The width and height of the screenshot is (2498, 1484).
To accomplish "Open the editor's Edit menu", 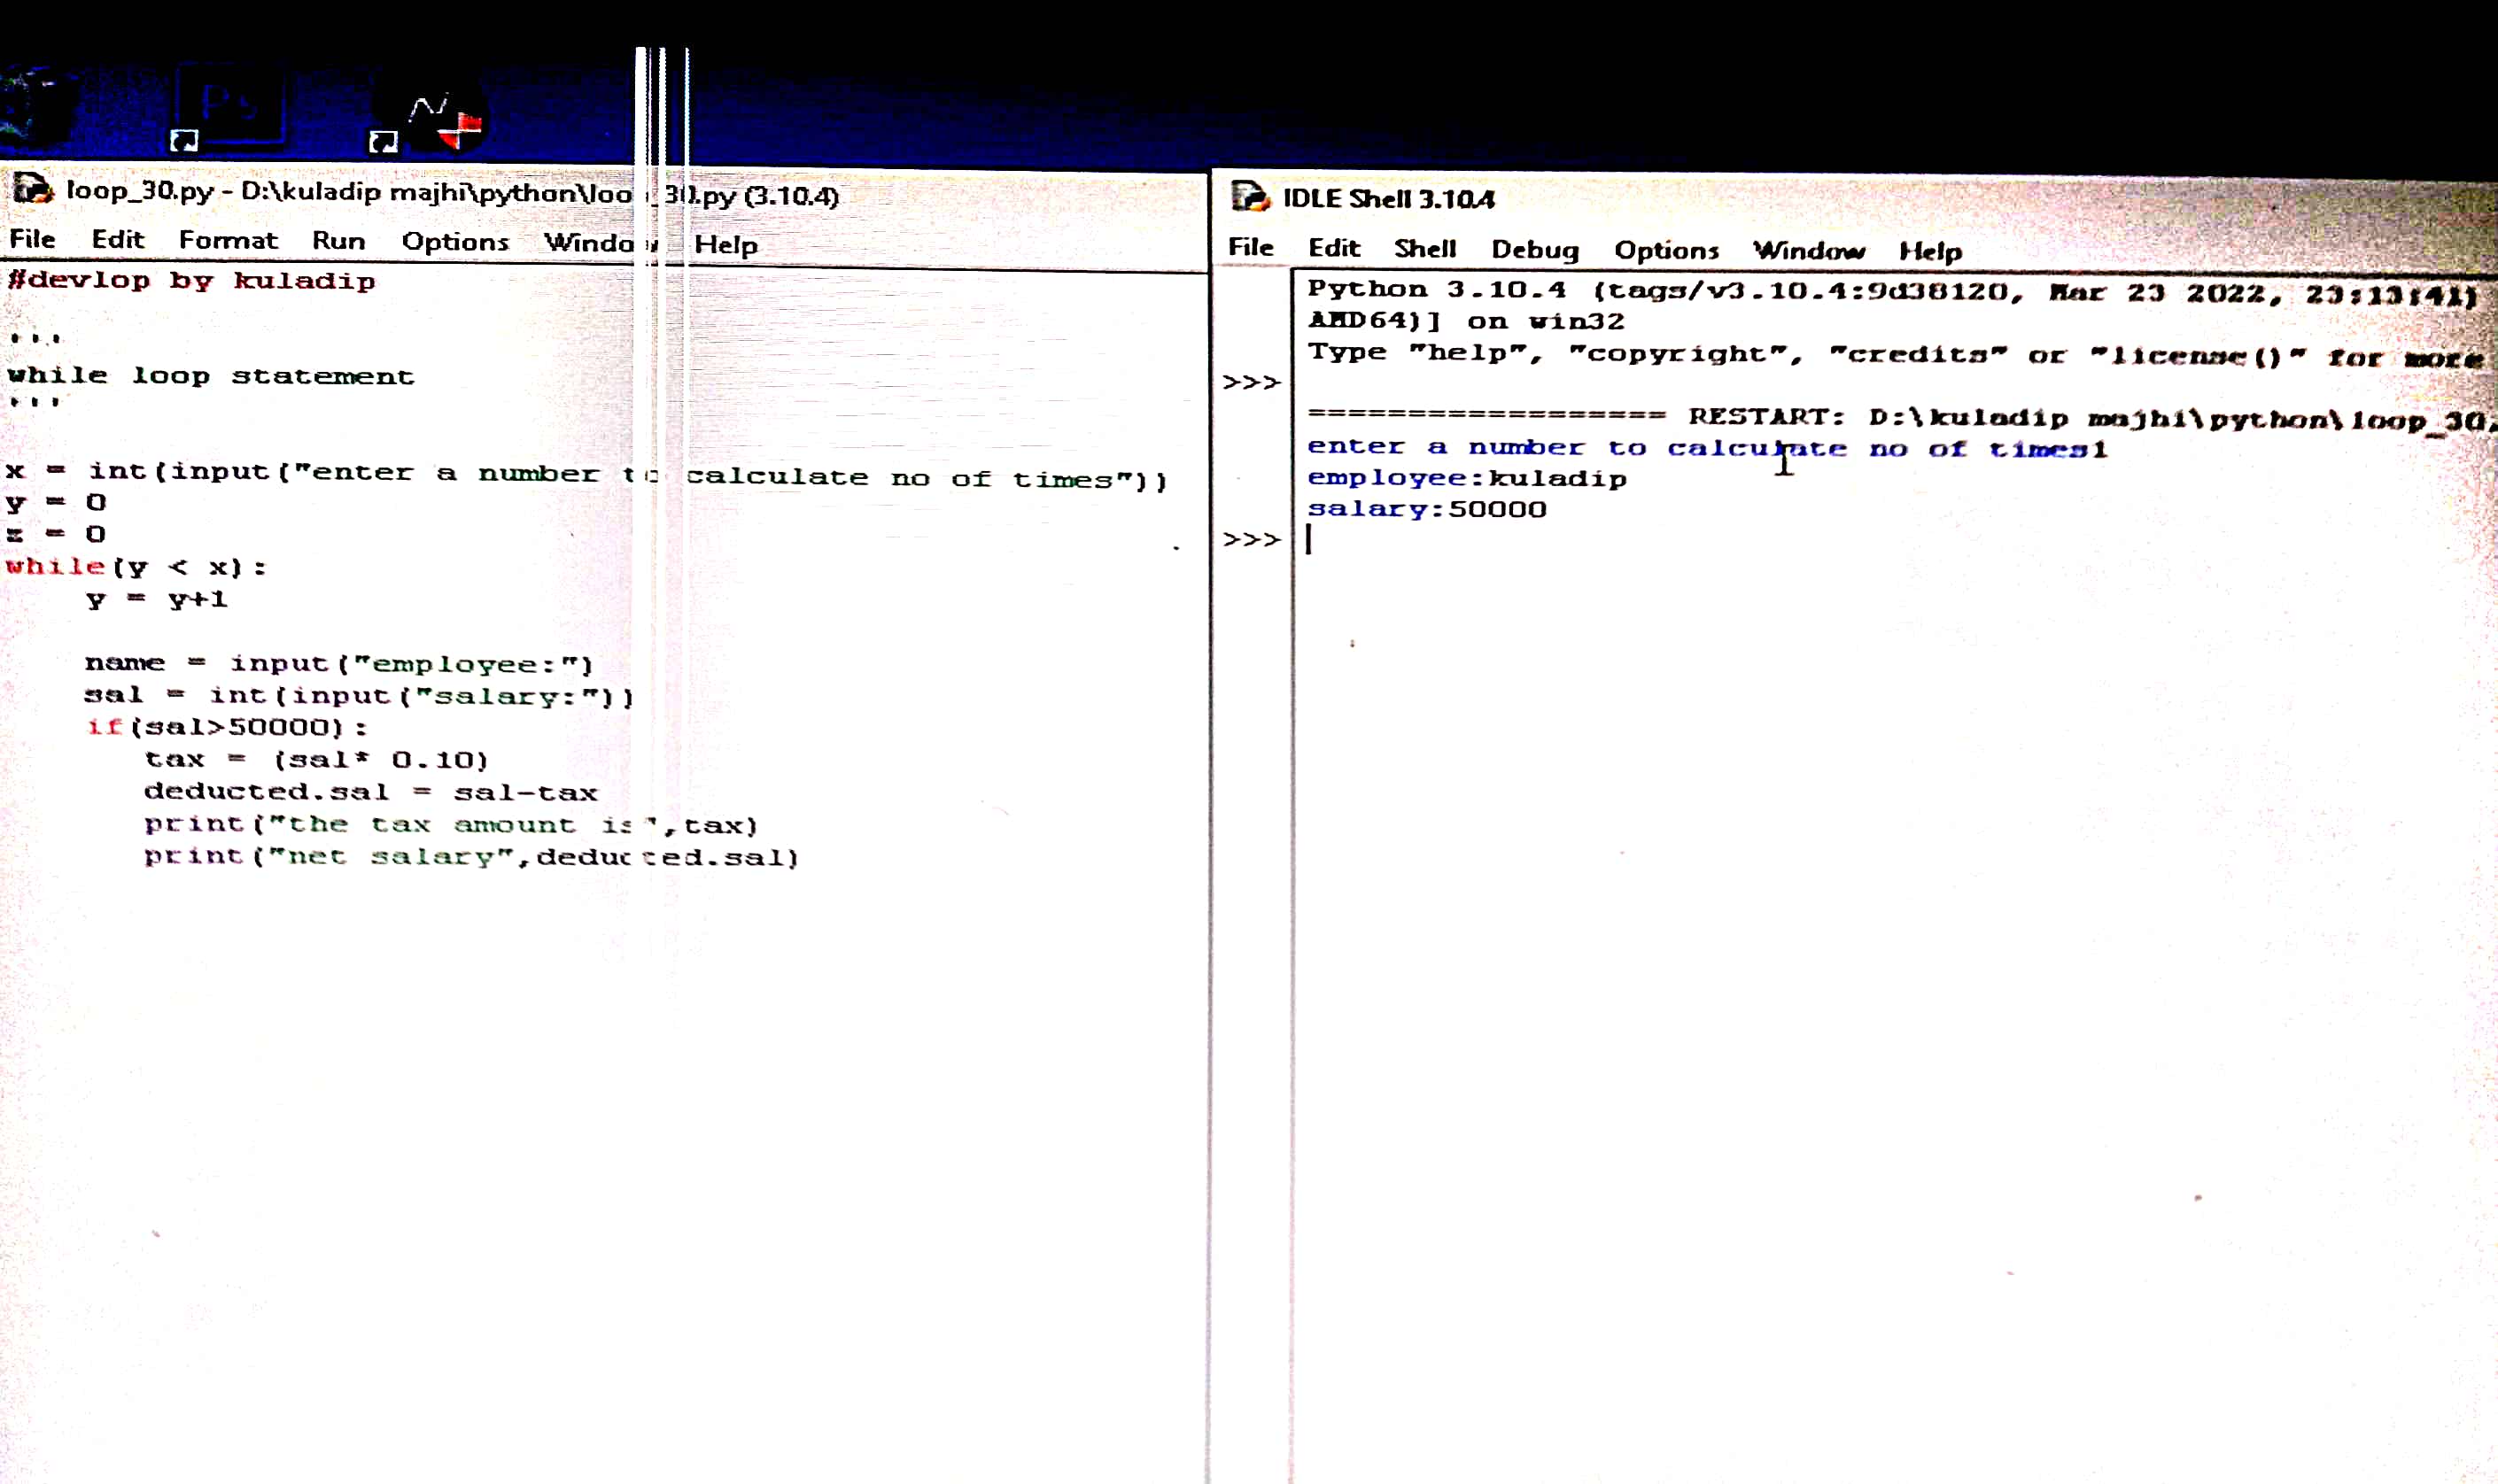I will [118, 239].
